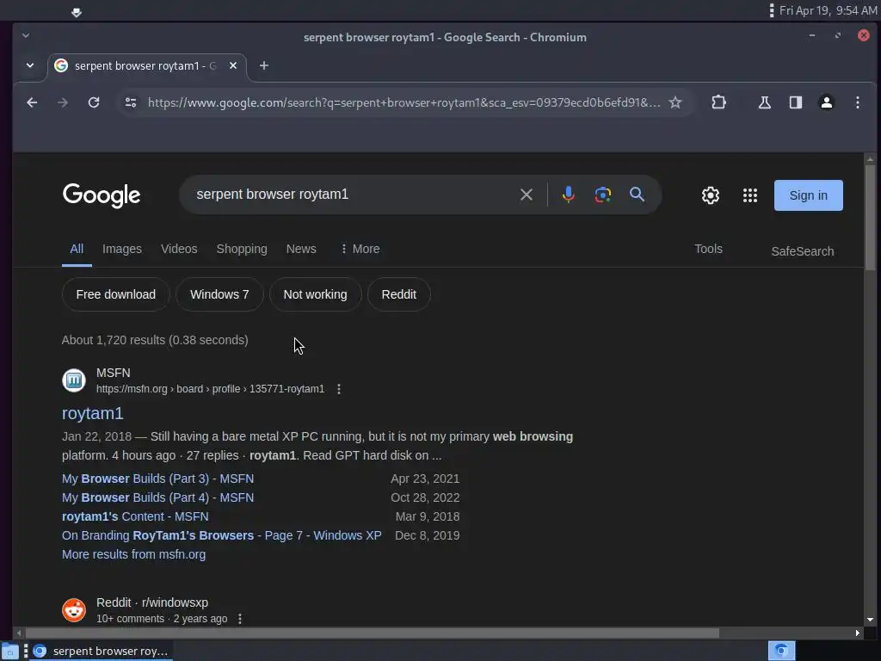The height and width of the screenshot is (661, 881).
Task: Switch to the Images tab
Action: click(122, 249)
